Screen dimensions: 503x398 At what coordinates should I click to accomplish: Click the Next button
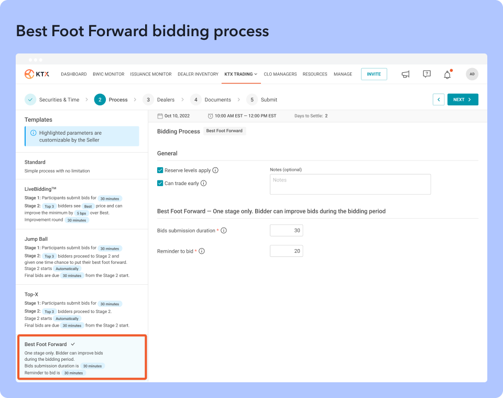(463, 100)
